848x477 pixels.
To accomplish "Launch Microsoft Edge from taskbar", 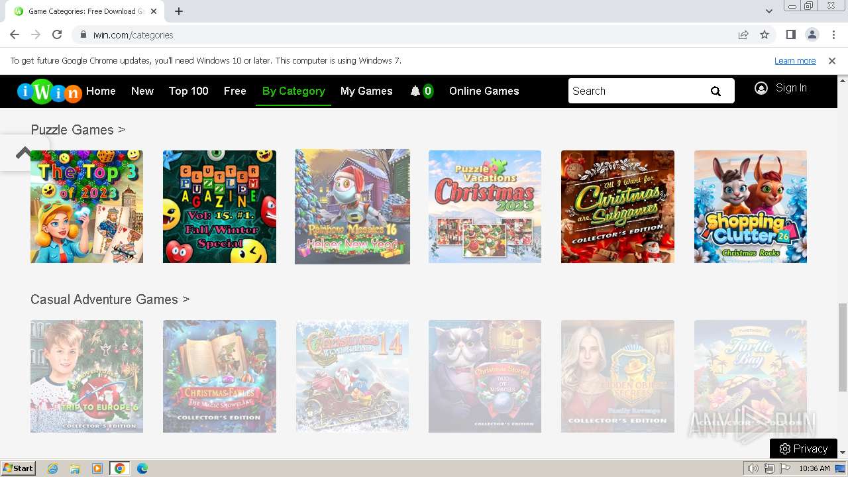I will coord(142,468).
